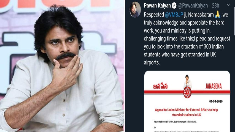235x132 pixels.
Task: Click the small leader portrait in letterhead
Action: 187,81
